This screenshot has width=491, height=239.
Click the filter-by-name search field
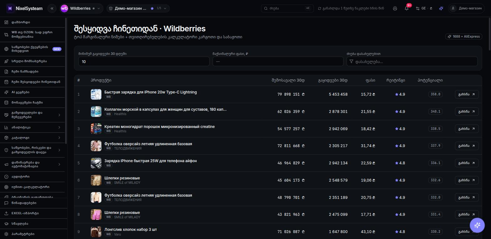412,61
